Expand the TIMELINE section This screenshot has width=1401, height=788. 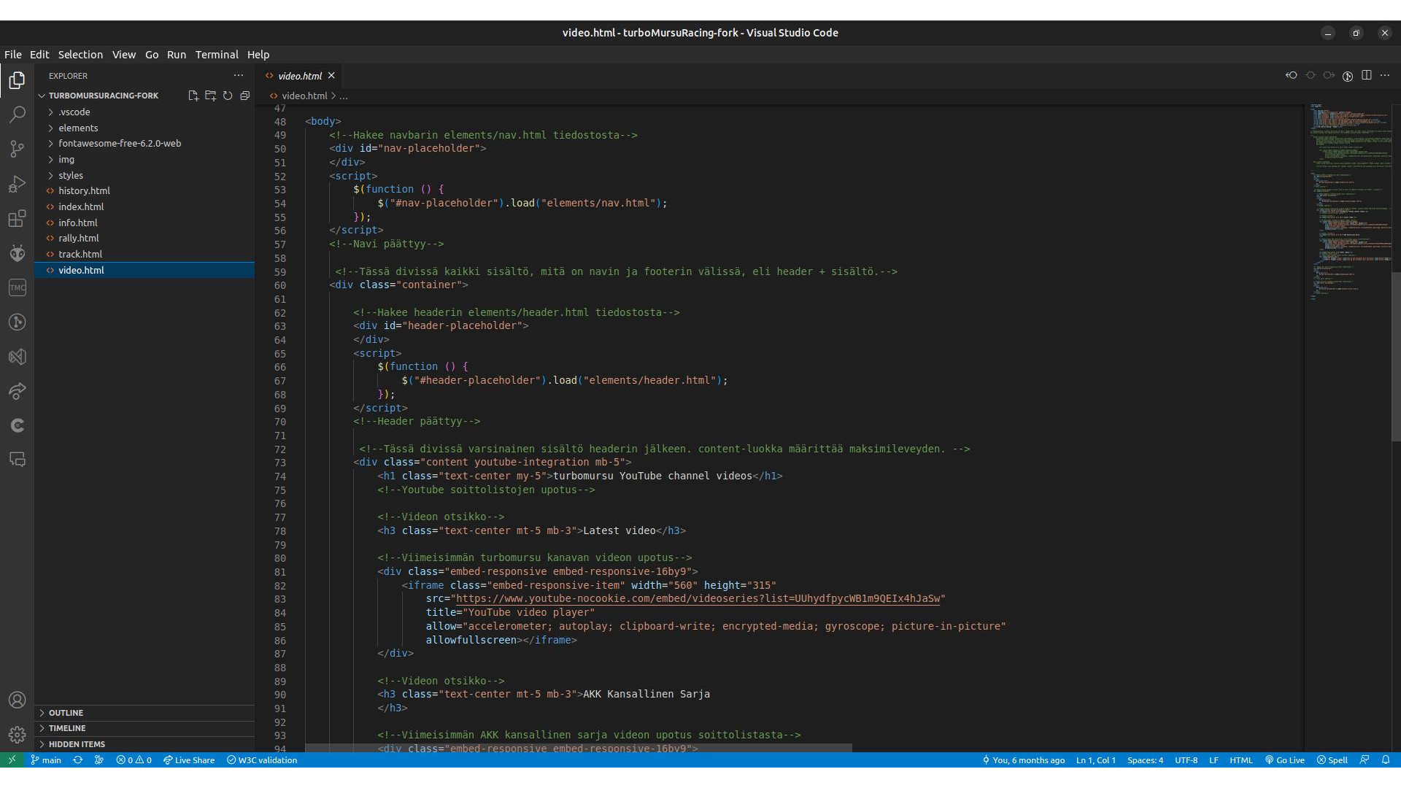[67, 728]
